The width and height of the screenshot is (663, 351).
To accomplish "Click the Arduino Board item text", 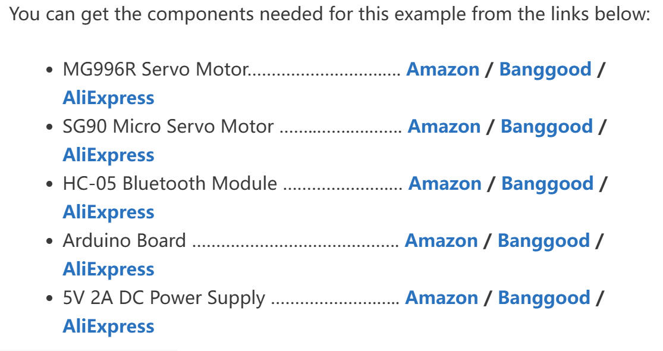I will (x=124, y=240).
